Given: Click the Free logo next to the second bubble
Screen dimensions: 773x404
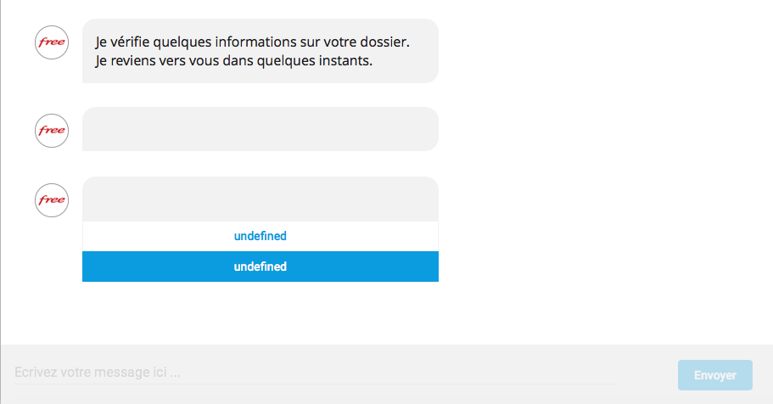Looking at the screenshot, I should coord(52,131).
